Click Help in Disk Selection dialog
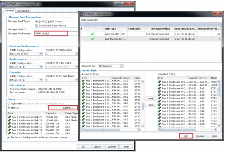 click(214, 136)
